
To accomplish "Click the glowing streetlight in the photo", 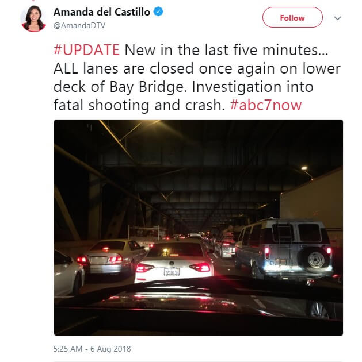I will tap(304, 168).
